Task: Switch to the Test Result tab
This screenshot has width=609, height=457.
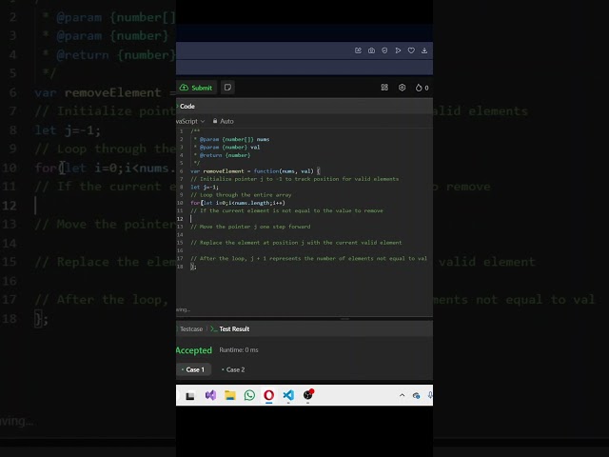Action: pyautogui.click(x=230, y=329)
